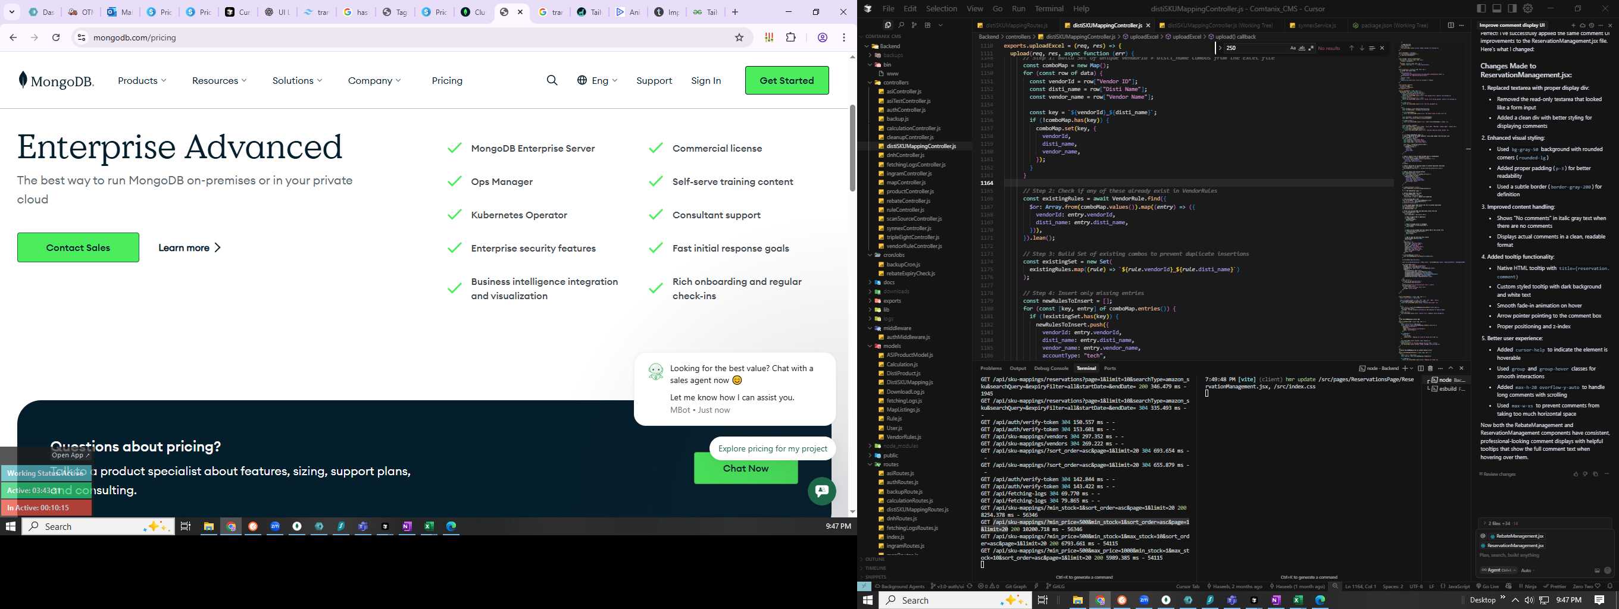Screen dimensions: 1619x609
Task: Start a new chat in Cursor AI pane
Action: point(1574,26)
